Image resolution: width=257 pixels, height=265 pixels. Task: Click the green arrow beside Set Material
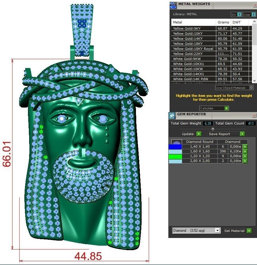249,231
